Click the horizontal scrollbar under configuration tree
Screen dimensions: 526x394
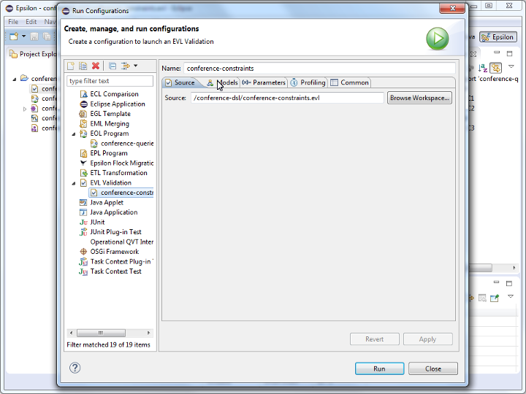pyautogui.click(x=110, y=333)
